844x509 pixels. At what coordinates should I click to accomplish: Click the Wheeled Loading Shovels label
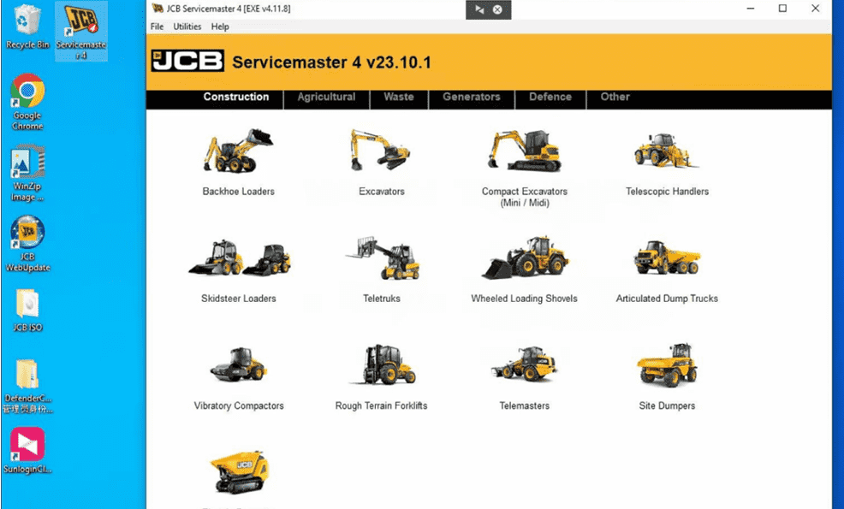click(x=524, y=299)
